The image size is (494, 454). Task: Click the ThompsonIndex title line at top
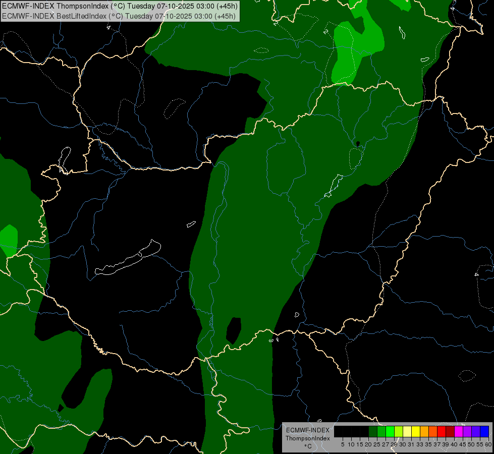coord(120,6)
